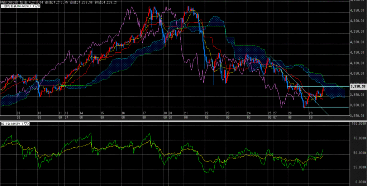
Task: Click the date 29 marker on time axis
Action: (311, 113)
